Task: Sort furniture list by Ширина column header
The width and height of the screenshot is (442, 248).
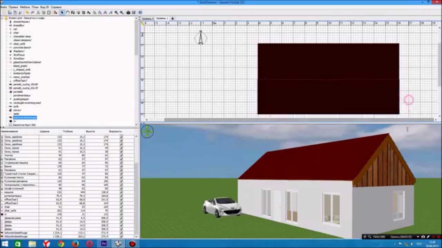Action: (x=45, y=132)
